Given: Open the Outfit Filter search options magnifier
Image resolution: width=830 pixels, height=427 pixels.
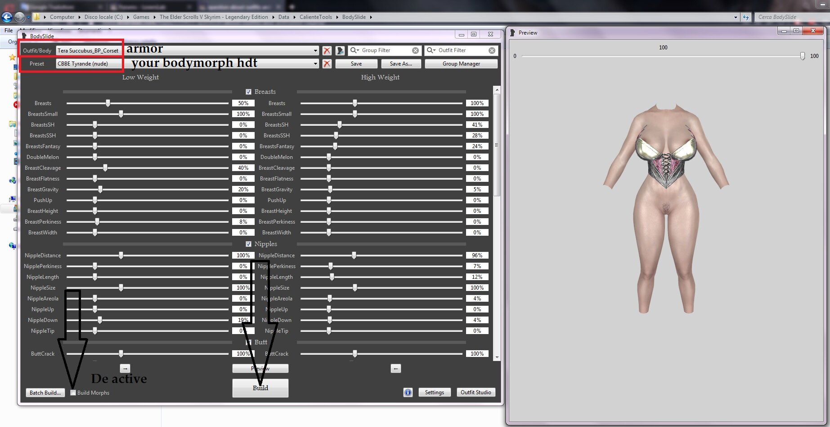Looking at the screenshot, I should (x=431, y=50).
